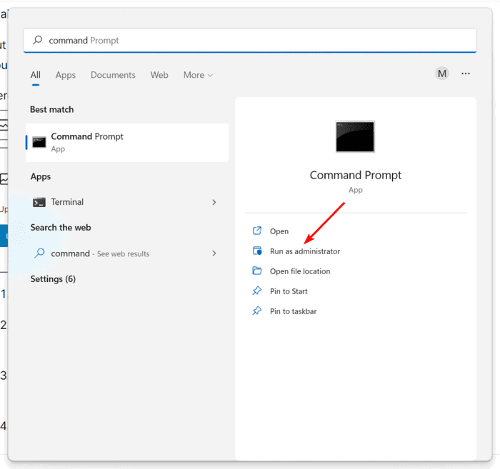The height and width of the screenshot is (469, 500).
Task: Open the three-dot options menu
Action: (x=466, y=74)
